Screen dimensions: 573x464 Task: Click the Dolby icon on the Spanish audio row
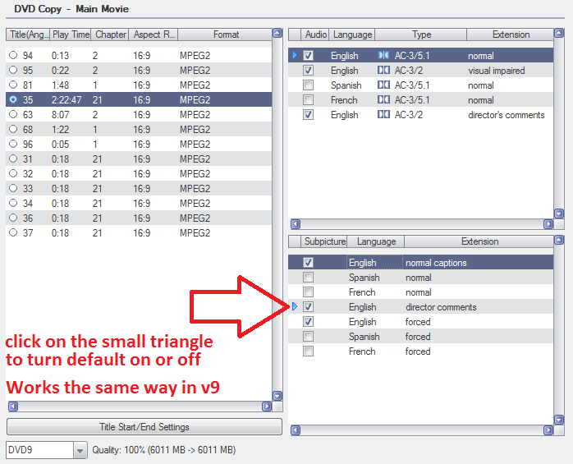pos(383,85)
